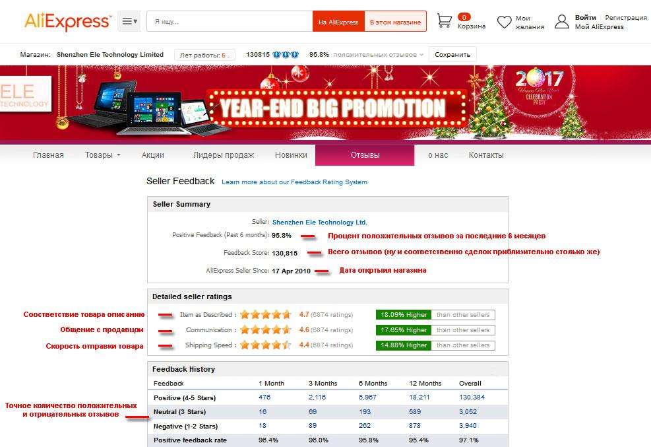The width and height of the screenshot is (651, 447).
Task: Open Negative 3 Months count 89
Action: click(313, 426)
